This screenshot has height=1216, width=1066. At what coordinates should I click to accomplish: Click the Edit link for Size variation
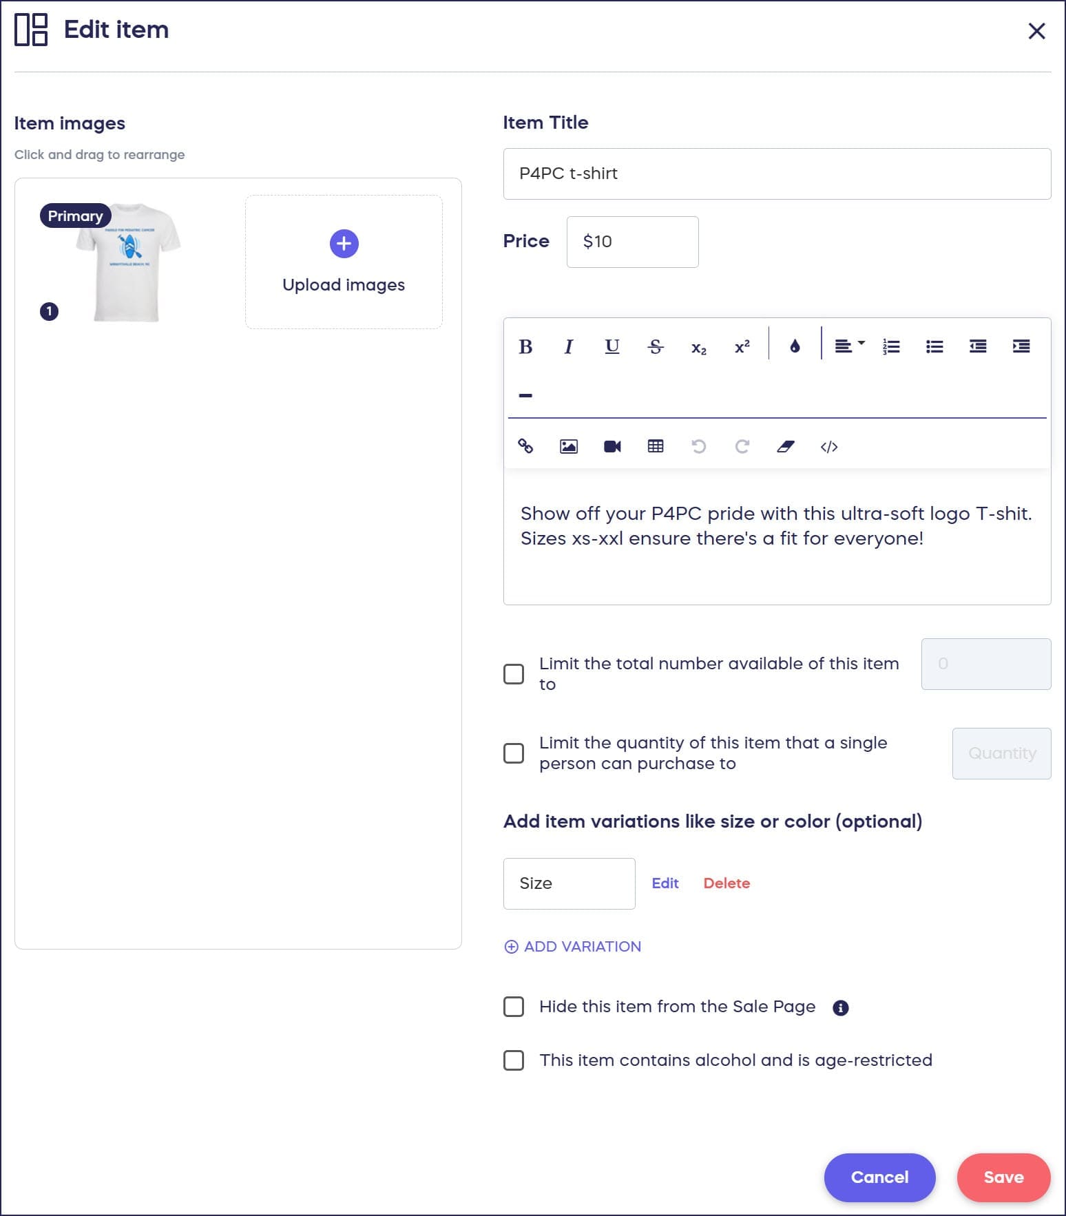coord(665,883)
